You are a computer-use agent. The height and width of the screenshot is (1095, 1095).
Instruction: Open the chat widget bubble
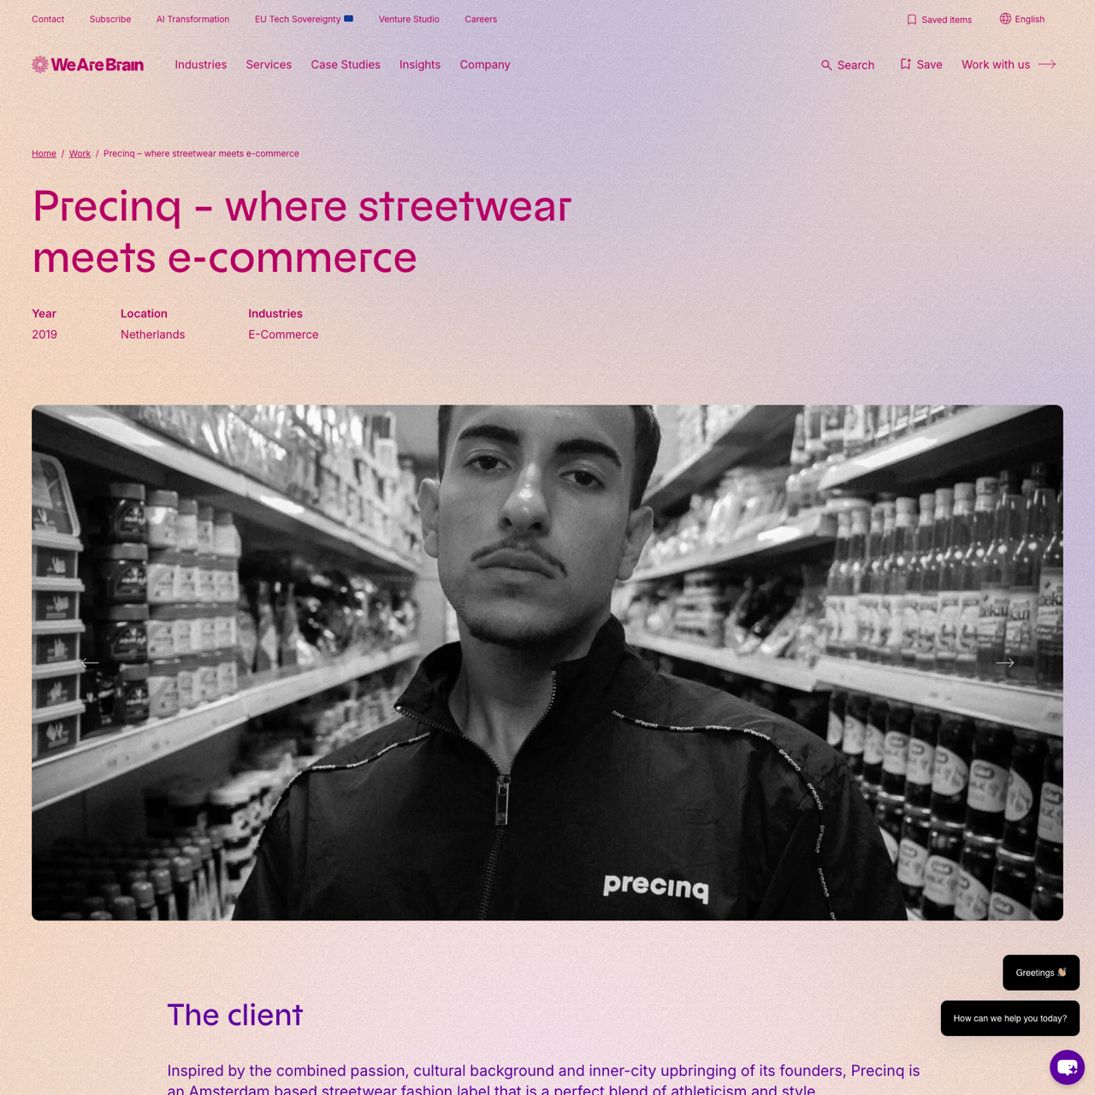coord(1067,1067)
